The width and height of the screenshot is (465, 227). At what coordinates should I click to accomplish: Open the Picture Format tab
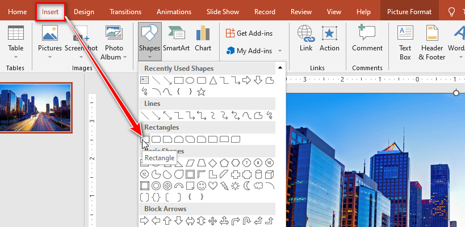pyautogui.click(x=409, y=12)
